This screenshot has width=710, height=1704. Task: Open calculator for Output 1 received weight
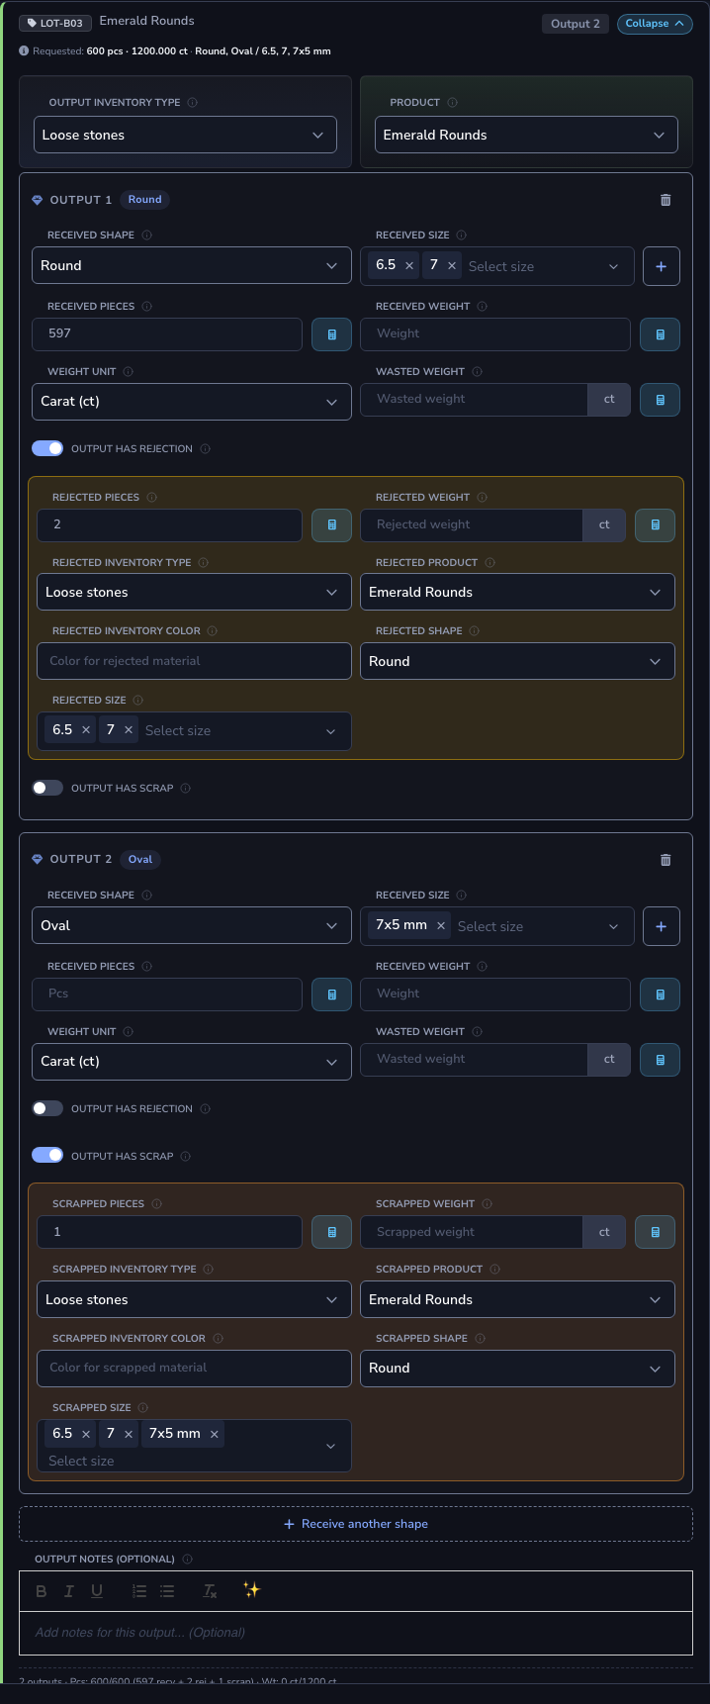point(661,334)
